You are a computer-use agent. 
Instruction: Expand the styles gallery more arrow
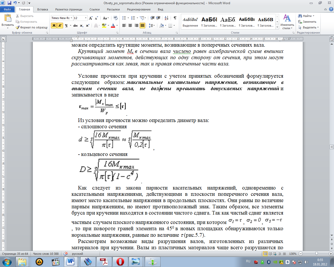[x=277, y=27]
